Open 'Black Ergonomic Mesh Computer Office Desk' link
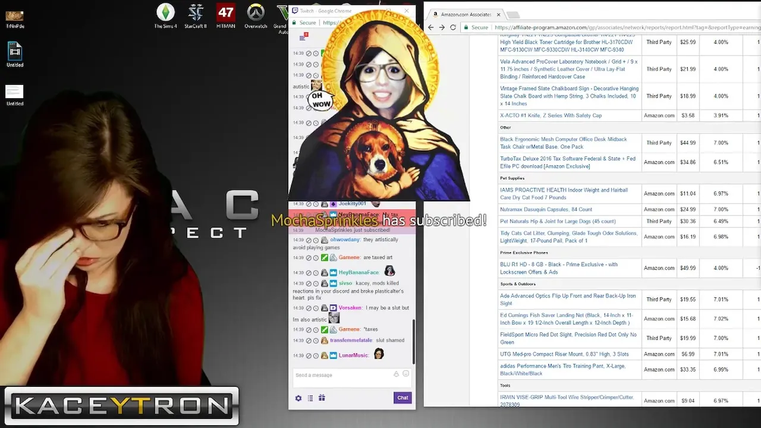This screenshot has width=761, height=428. pyautogui.click(x=563, y=143)
